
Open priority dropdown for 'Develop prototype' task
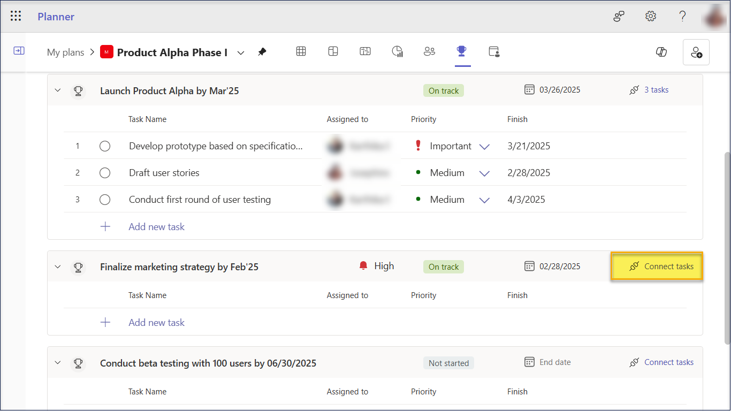pyautogui.click(x=484, y=147)
